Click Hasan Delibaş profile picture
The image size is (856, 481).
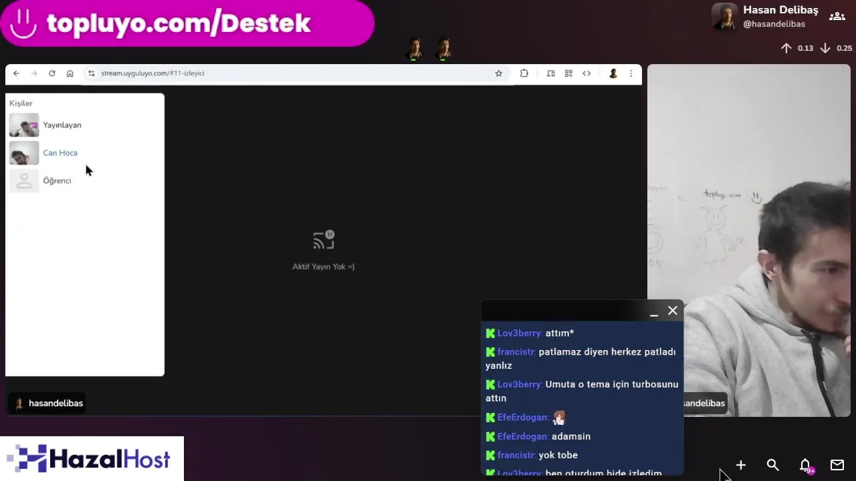click(x=724, y=17)
